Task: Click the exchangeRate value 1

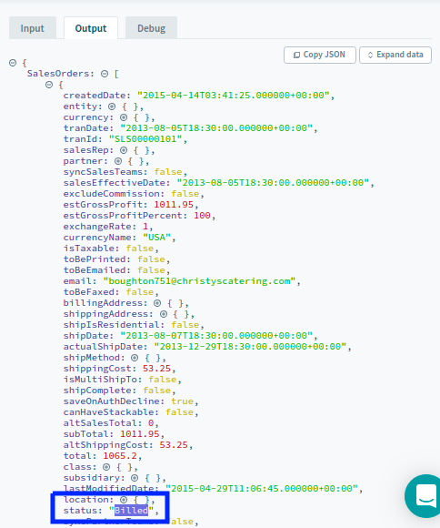Action: [x=145, y=227]
